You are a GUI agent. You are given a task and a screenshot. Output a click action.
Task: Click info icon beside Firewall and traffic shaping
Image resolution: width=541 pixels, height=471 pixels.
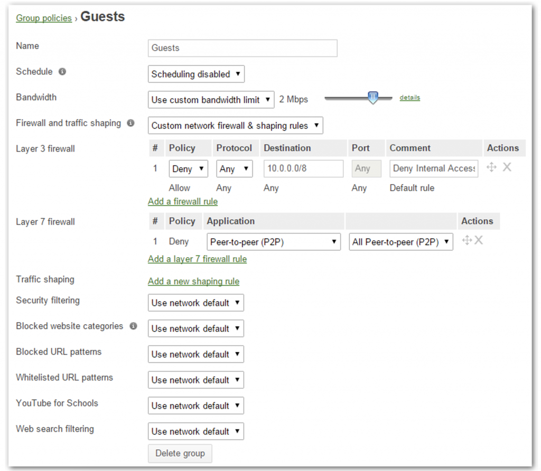(130, 124)
